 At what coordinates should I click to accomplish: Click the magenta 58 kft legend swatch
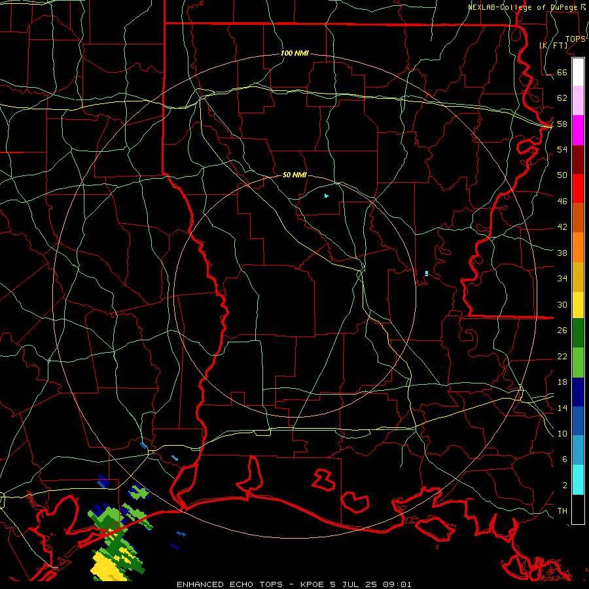coord(578,130)
